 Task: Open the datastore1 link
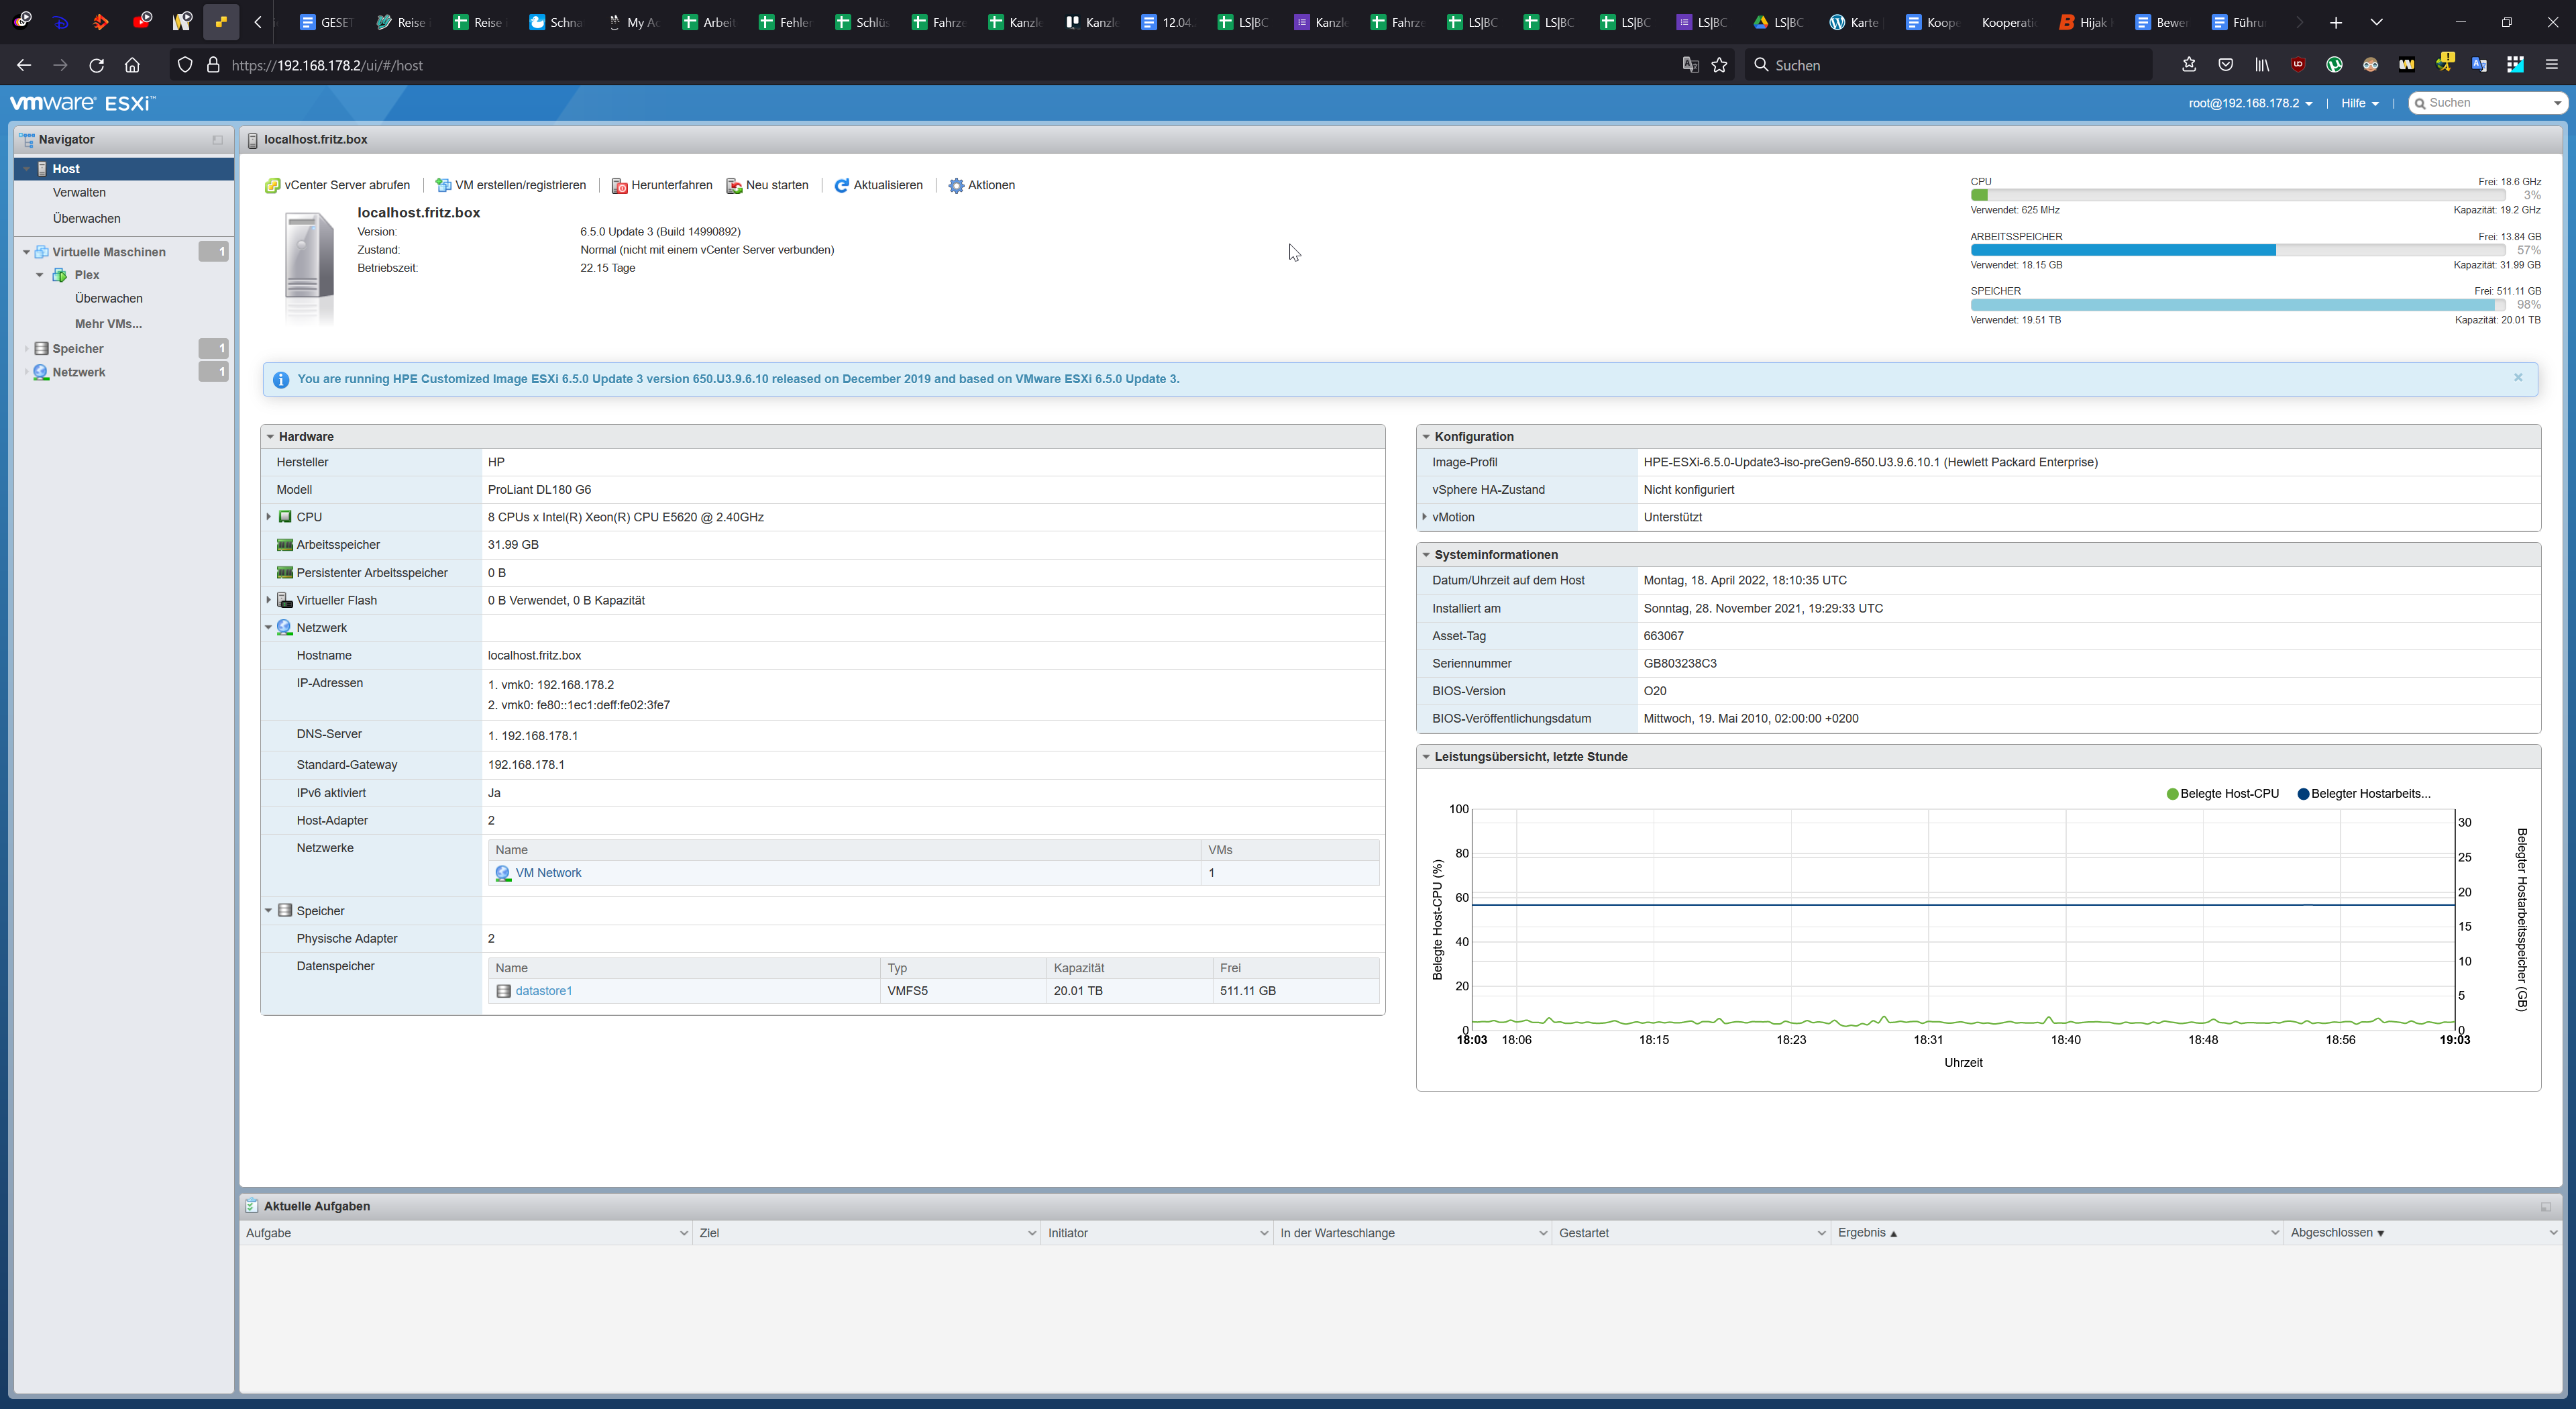[544, 991]
